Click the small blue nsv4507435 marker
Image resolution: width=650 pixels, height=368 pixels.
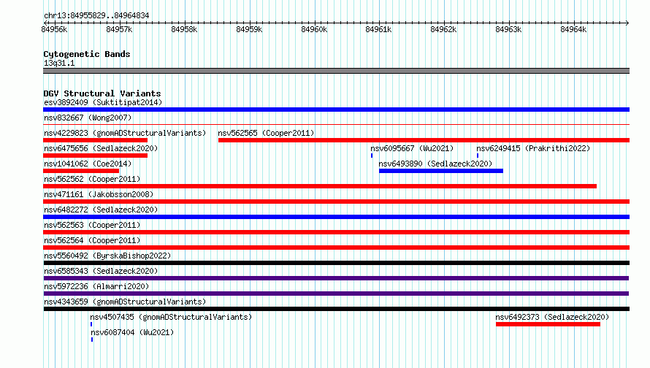click(91, 324)
